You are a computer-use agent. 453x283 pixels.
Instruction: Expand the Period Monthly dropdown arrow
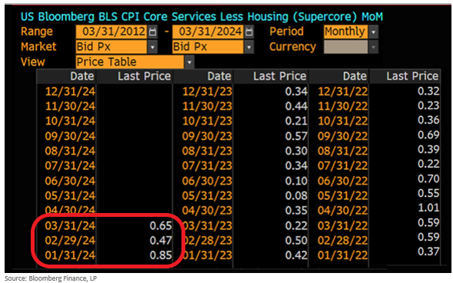pos(373,32)
